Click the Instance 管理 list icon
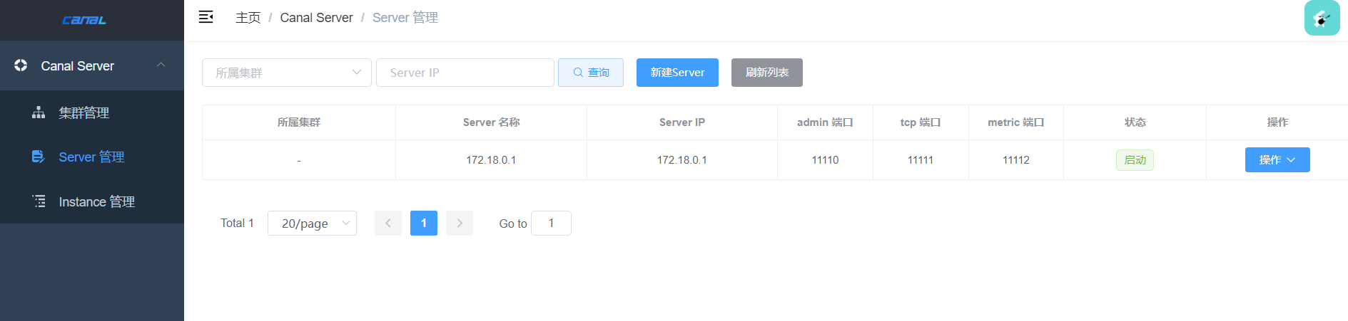Viewport: 1348px width, 321px height. [x=39, y=201]
